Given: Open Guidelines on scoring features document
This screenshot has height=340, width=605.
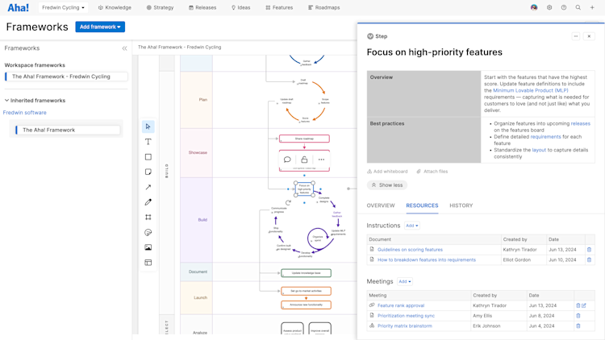Looking at the screenshot, I should [410, 250].
